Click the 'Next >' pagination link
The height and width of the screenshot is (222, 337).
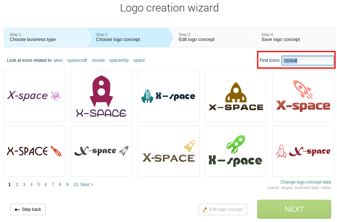pyautogui.click(x=87, y=185)
